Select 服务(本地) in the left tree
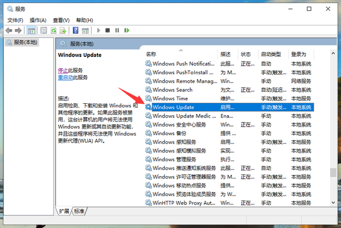Screen dimensions: 341x228 point(22,42)
